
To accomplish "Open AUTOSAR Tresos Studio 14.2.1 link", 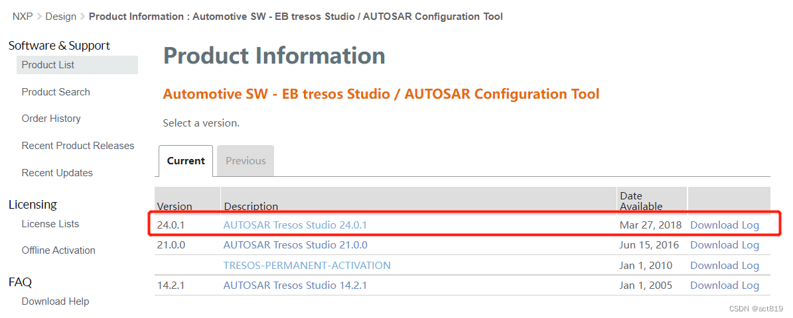I will tap(295, 286).
